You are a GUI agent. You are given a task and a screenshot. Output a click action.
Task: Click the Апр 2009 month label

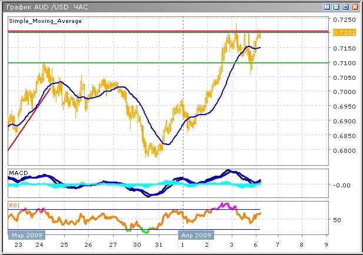coord(195,234)
